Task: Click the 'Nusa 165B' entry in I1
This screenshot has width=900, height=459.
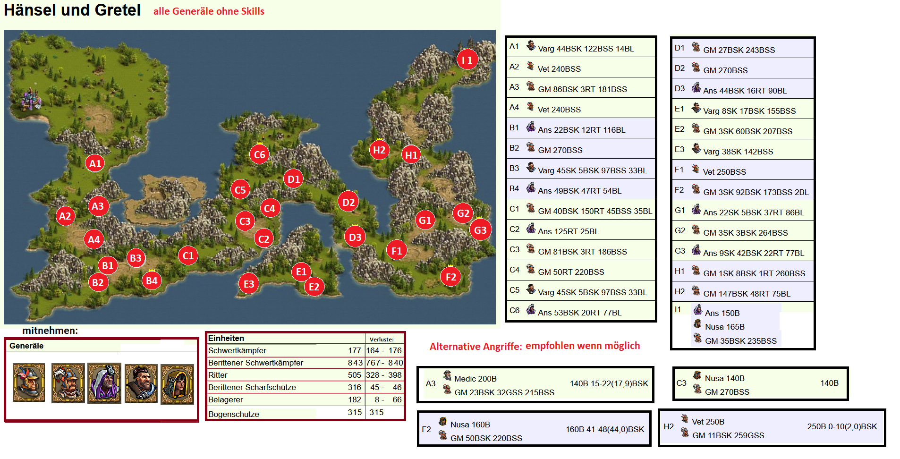Action: click(724, 327)
